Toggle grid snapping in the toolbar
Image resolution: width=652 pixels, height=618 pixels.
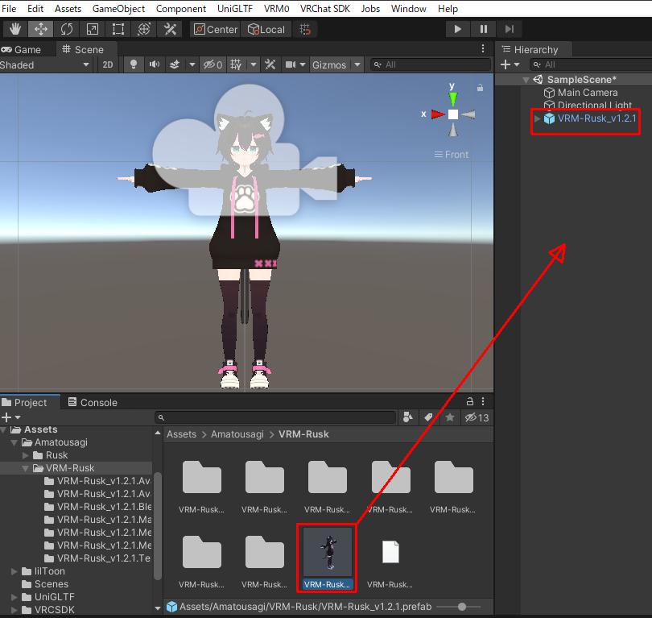305,29
